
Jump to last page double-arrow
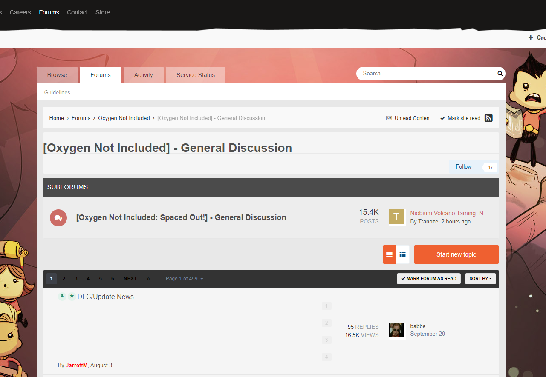[148, 279]
